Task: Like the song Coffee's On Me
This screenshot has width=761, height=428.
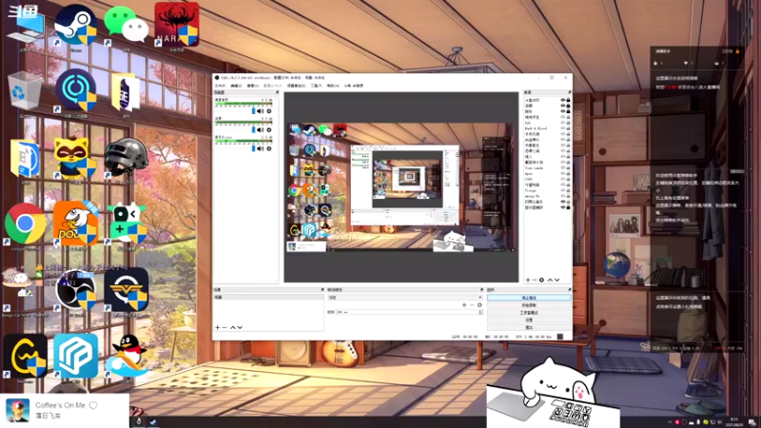Action: [93, 405]
